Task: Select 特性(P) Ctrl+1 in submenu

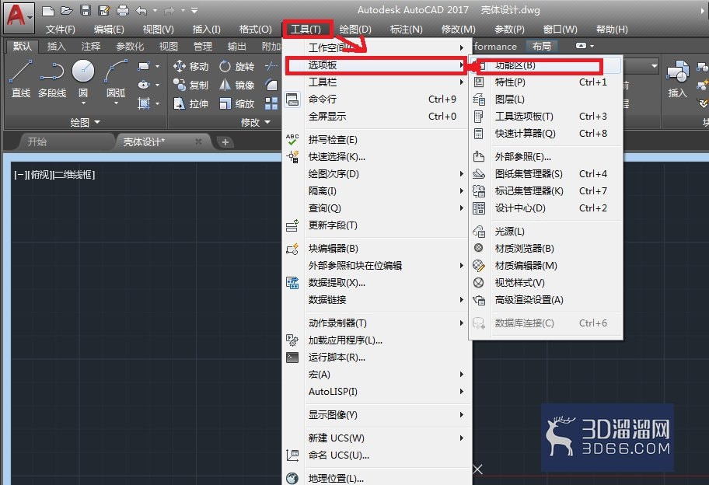Action: 546,82
